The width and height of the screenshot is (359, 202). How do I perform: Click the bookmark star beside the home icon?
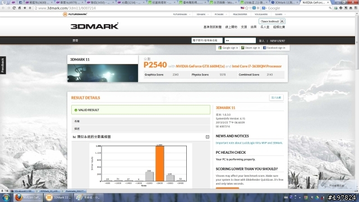tap(25, 8)
